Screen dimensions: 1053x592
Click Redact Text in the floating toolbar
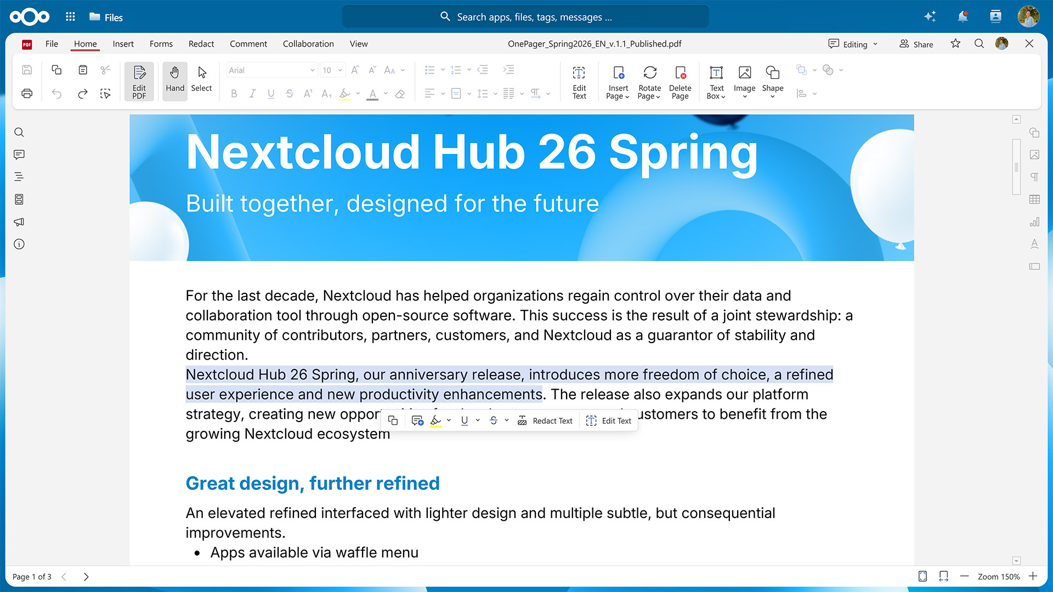545,420
